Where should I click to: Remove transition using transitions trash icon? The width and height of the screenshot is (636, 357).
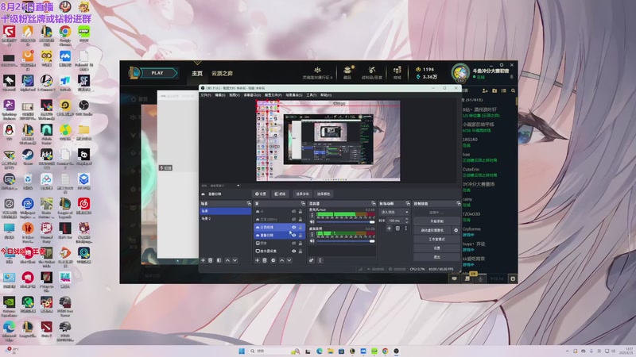pos(397,228)
